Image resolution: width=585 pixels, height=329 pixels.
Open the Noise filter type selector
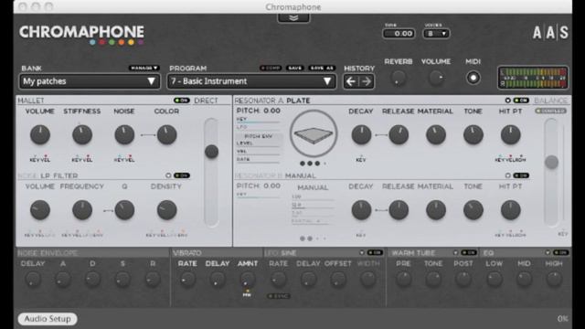point(168,175)
